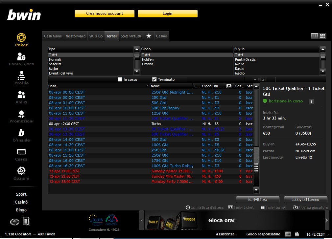The image size is (332, 239).
Task: Select 250€ Gtd Midnight tournament row
Action: [x=150, y=93]
